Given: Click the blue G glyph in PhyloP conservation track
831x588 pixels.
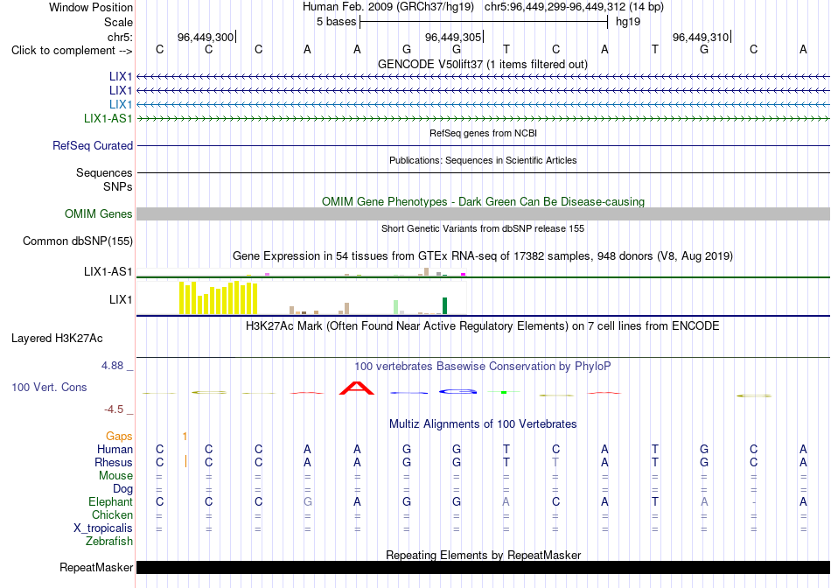Looking at the screenshot, I should [x=457, y=391].
